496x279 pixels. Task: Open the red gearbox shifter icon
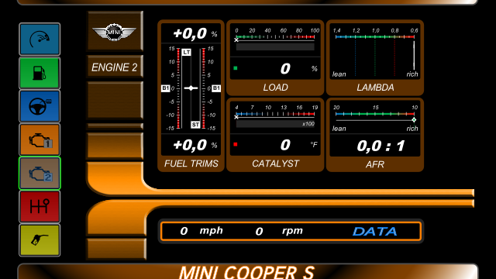coord(40,207)
